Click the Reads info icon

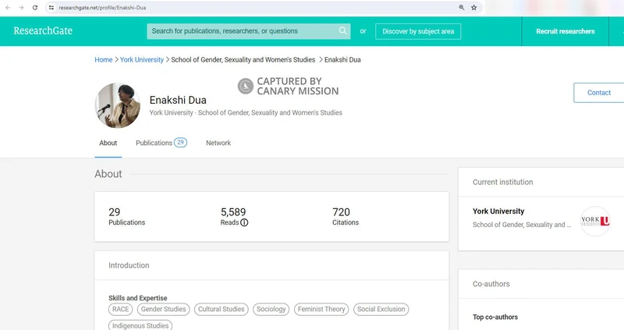point(244,222)
